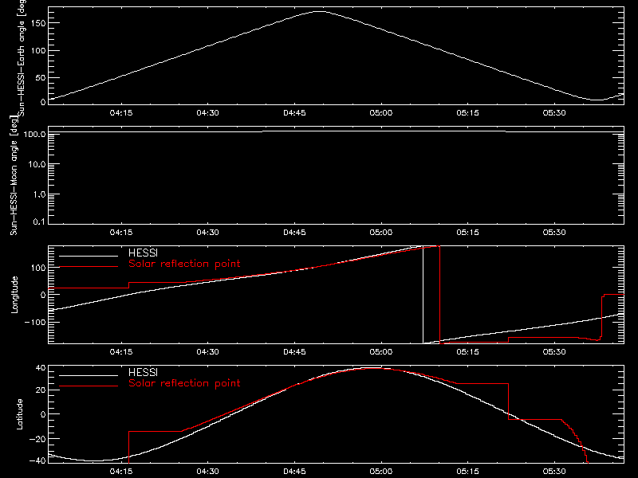This screenshot has width=638, height=478.
Task: Click the 1.0 value on Sun-HESSI-Moon axis
Action: click(x=39, y=194)
